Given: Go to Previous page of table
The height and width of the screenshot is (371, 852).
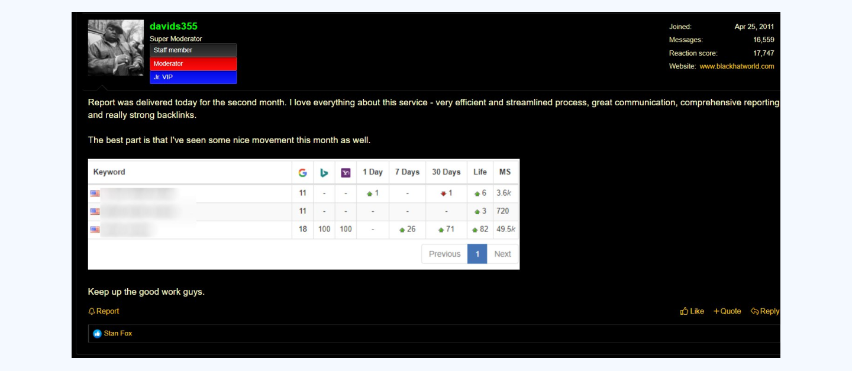Looking at the screenshot, I should tap(444, 254).
